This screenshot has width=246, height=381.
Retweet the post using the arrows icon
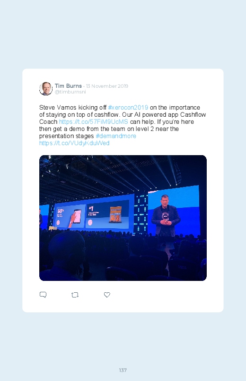point(75,295)
